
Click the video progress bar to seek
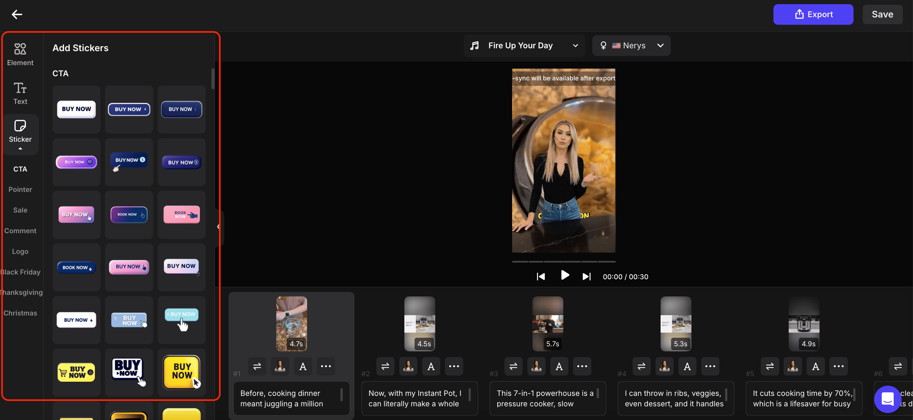(564, 261)
